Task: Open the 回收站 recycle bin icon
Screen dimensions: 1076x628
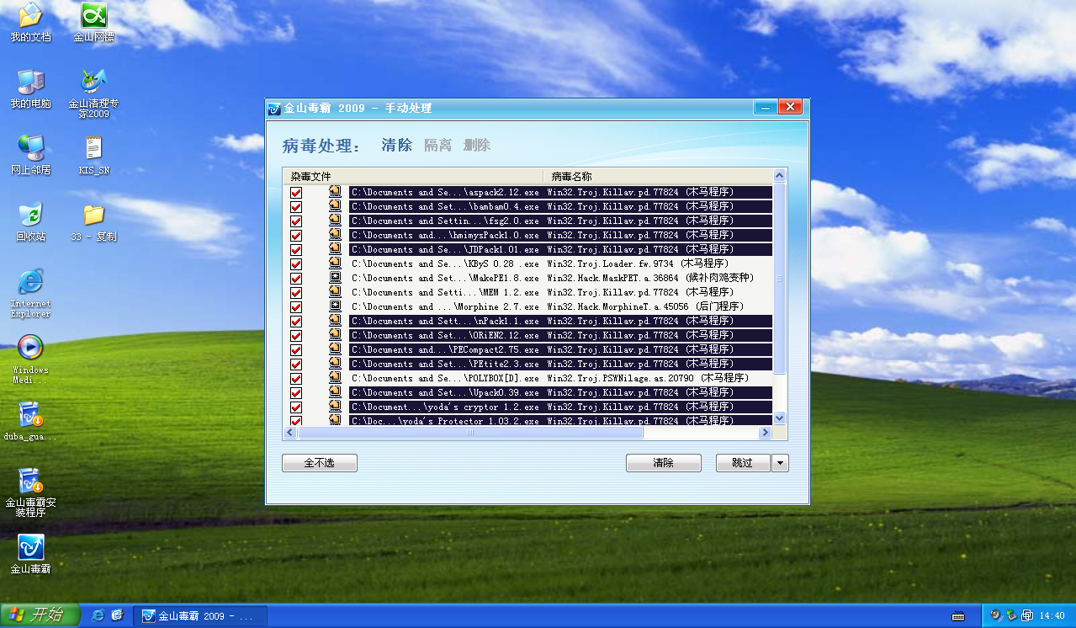Action: pyautogui.click(x=30, y=221)
